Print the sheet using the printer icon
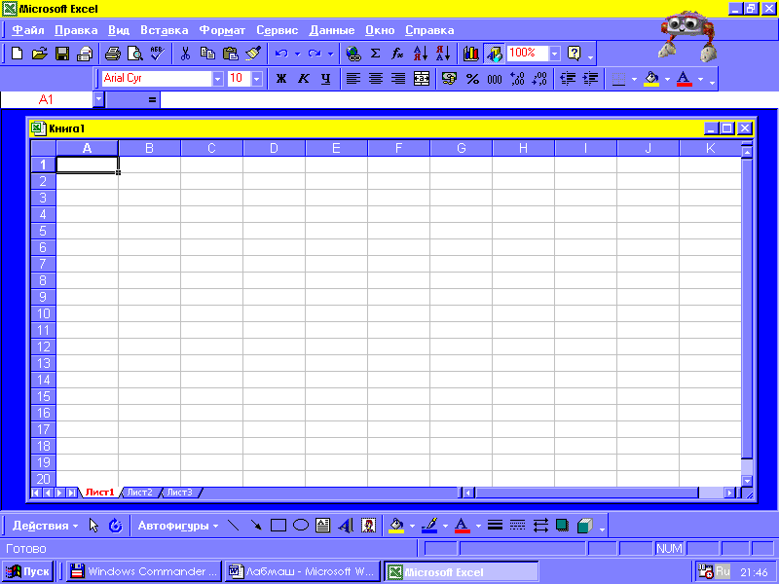Screen dimensions: 779x584 (112, 54)
